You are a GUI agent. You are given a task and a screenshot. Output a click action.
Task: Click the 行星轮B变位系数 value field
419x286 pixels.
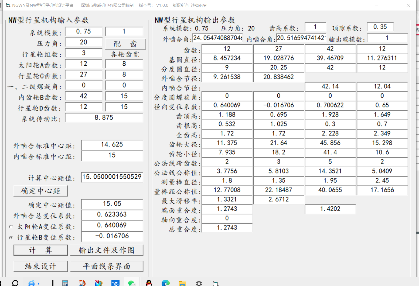click(x=112, y=236)
